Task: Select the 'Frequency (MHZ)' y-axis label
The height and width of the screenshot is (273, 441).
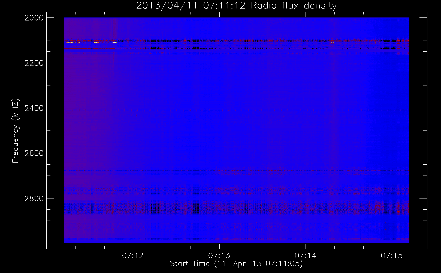Action: pos(16,131)
